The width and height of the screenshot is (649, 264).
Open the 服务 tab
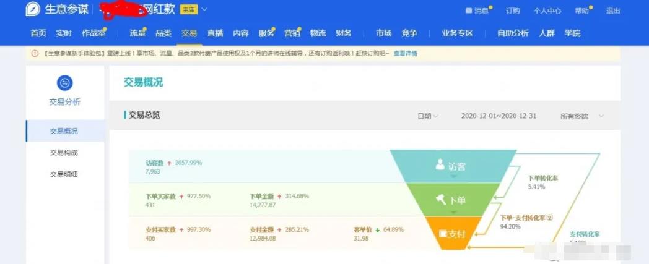266,33
